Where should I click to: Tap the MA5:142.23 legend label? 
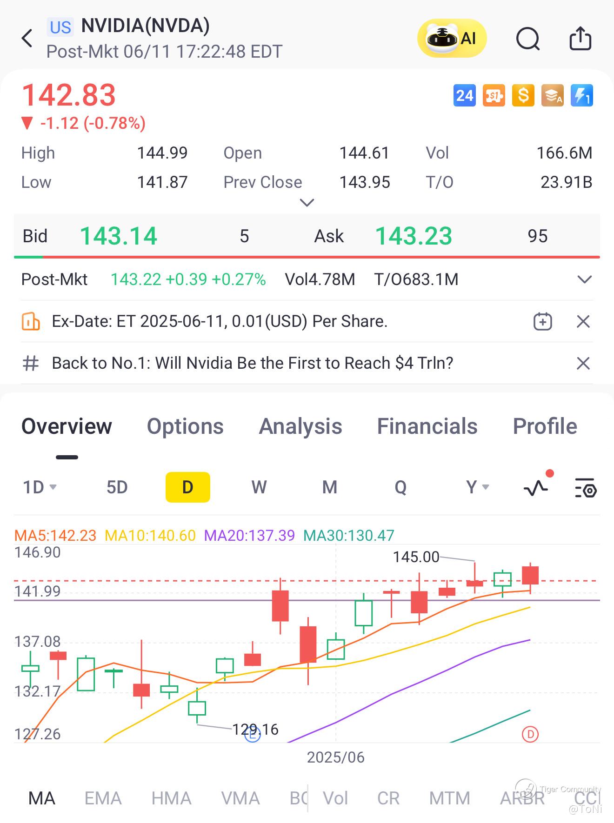[55, 536]
